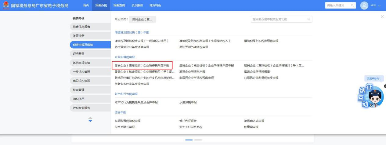386x145 pixels.
Task: Click the sidebar scroll-down arrow
Action: coord(90,121)
